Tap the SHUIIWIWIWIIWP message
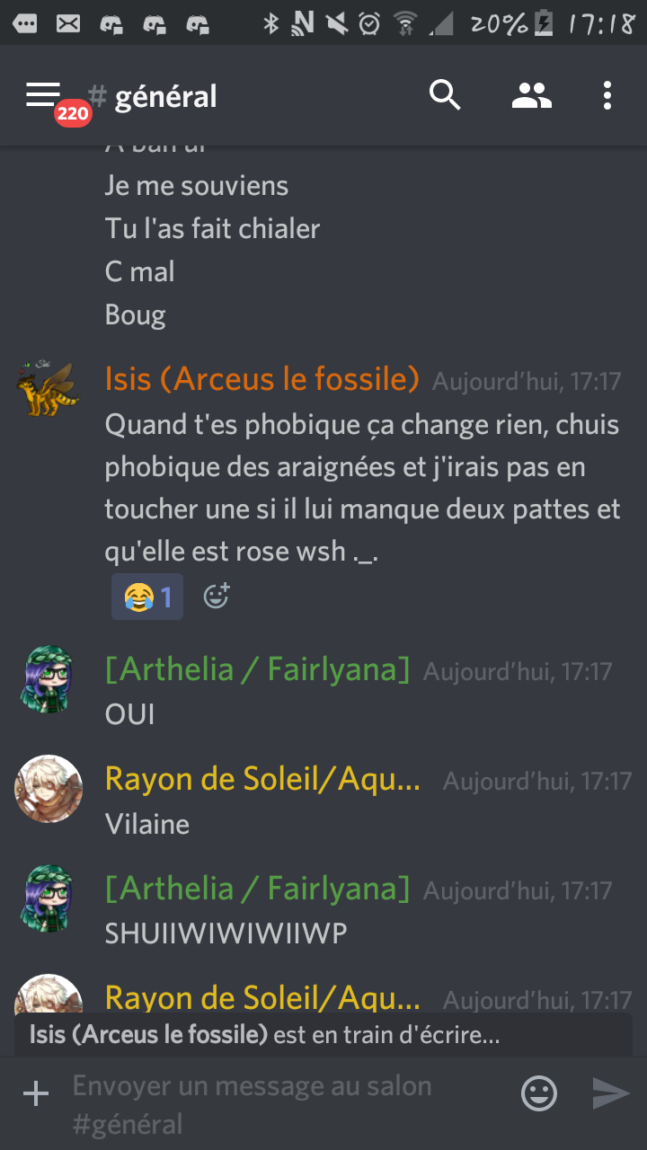Screen dimensions: 647x1150 point(226,933)
